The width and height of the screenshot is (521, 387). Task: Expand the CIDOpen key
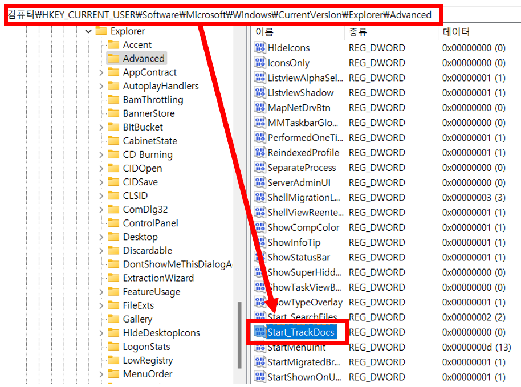101,168
